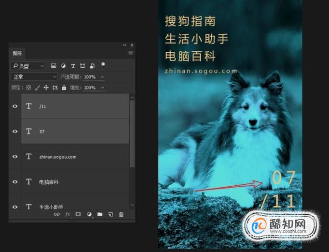
Task: Create a new layer group folder
Action: [x=100, y=214]
